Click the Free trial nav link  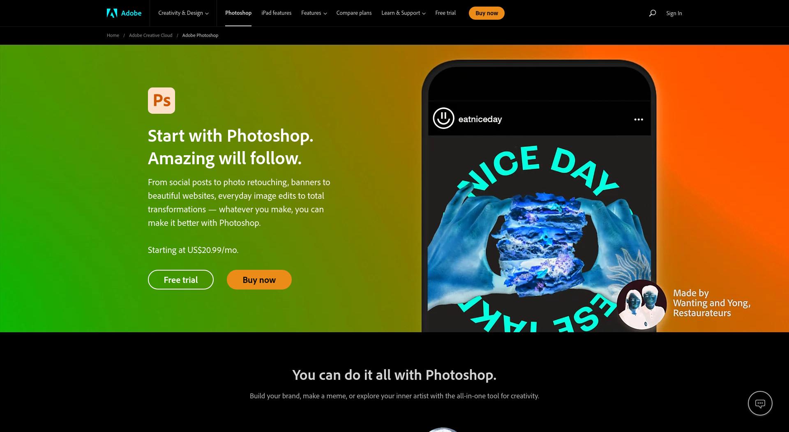[x=445, y=13]
